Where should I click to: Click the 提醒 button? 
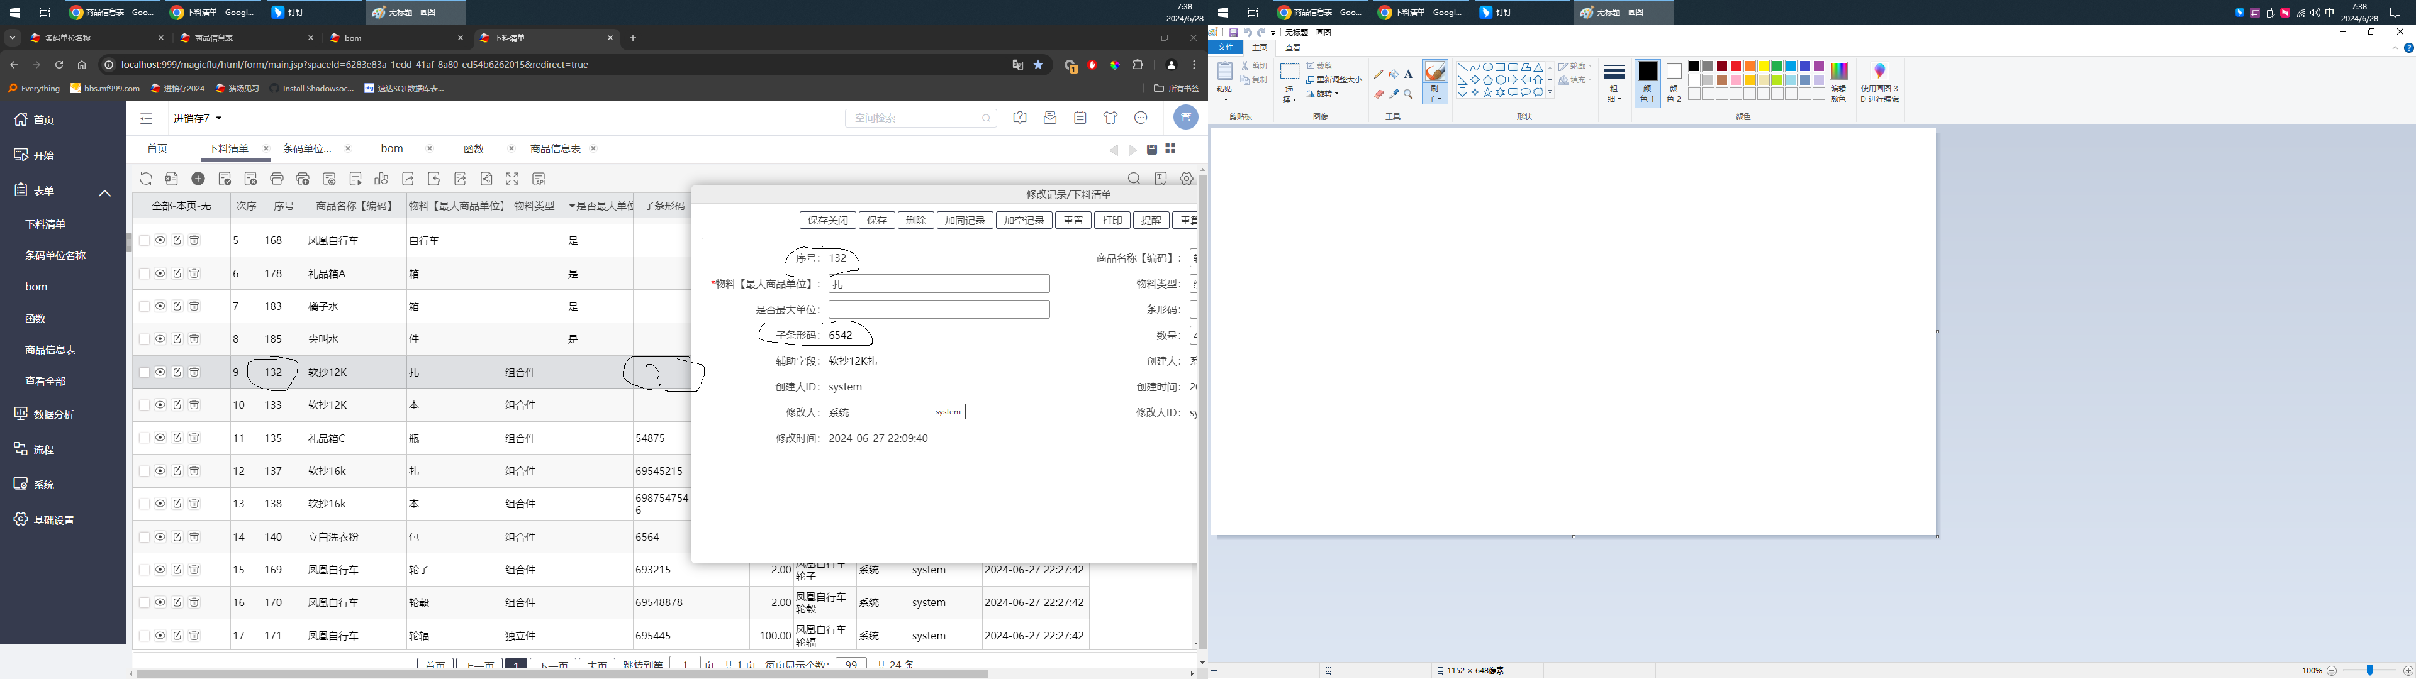pyautogui.click(x=1151, y=221)
